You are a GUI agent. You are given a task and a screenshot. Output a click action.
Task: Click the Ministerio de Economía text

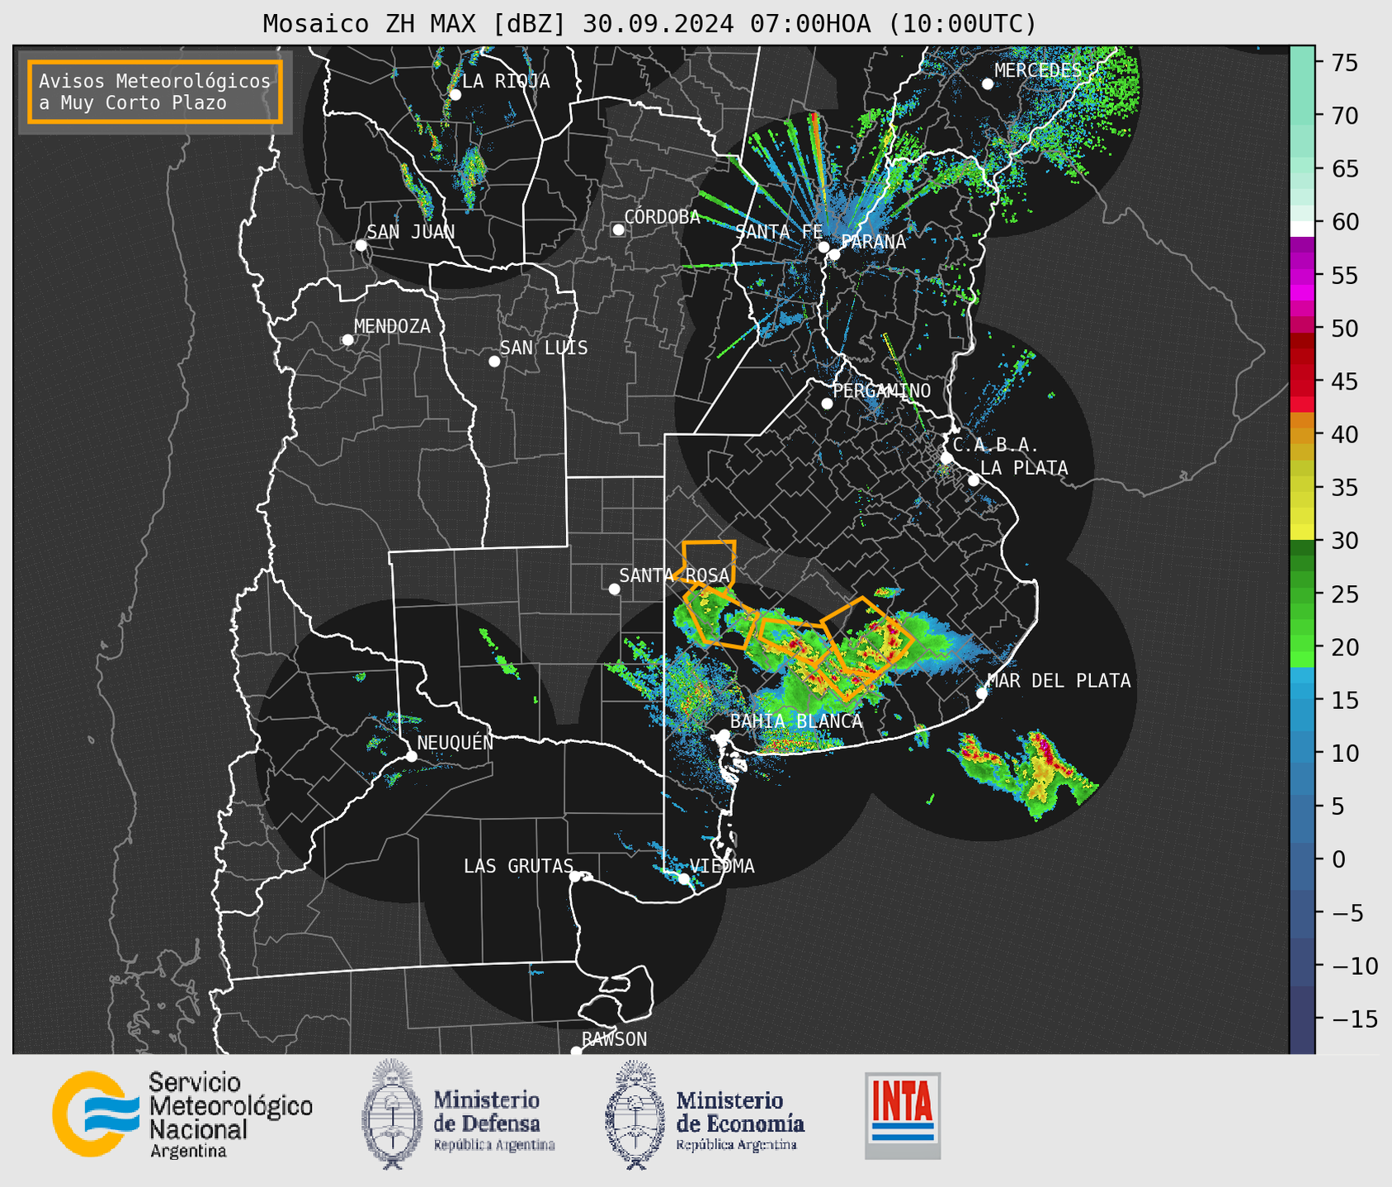(x=740, y=1120)
